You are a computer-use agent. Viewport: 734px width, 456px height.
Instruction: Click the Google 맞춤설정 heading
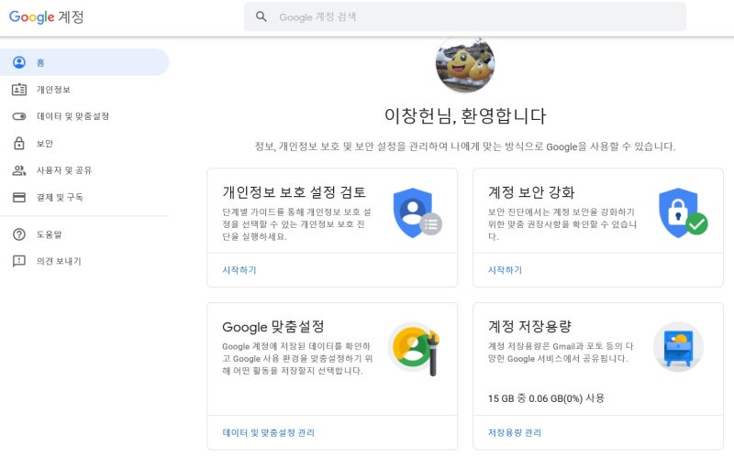pyautogui.click(x=272, y=327)
